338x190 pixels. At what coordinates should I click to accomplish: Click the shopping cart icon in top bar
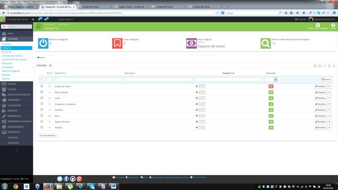click(x=33, y=19)
